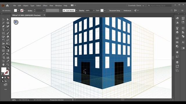
Task: Open fill color dropdown in control bar
Action: (x=18, y=10)
